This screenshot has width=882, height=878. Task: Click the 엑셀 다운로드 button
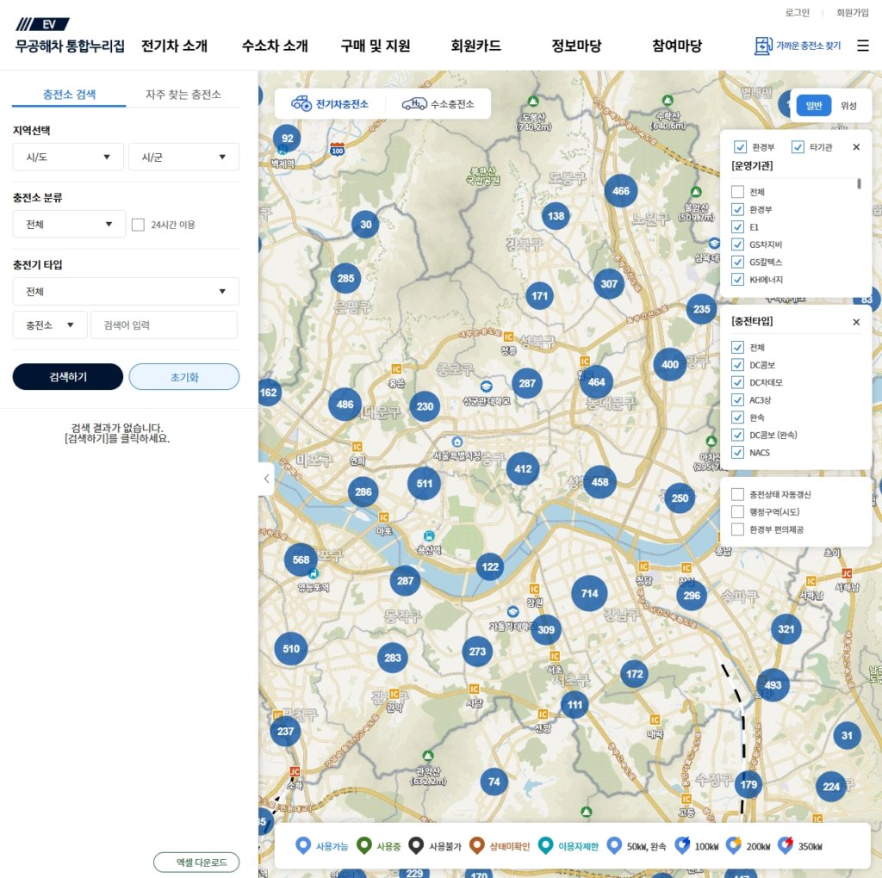point(196,863)
